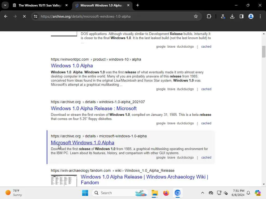Open File Explorer from the taskbar
Viewport: 266px width, 199px height.
coord(155,193)
